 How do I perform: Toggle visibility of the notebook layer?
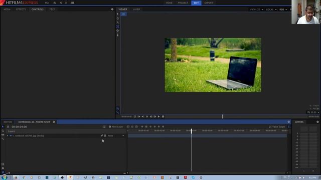11,135
